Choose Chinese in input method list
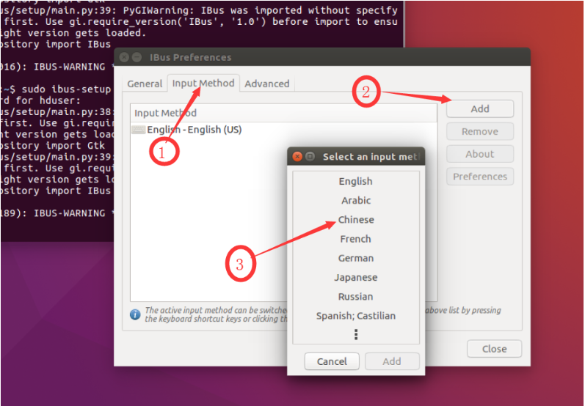Image resolution: width=585 pixels, height=406 pixels. tap(355, 220)
